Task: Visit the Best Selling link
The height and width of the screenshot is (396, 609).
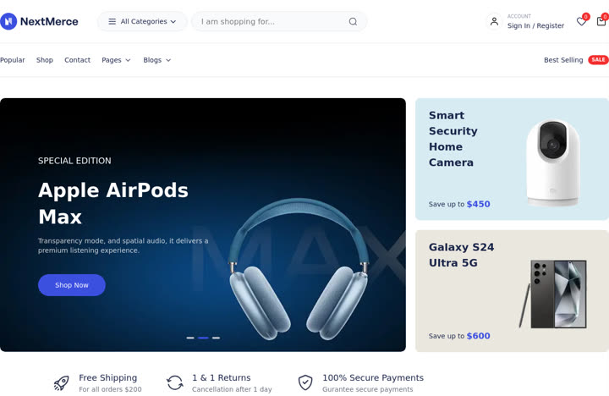Action: pos(563,60)
